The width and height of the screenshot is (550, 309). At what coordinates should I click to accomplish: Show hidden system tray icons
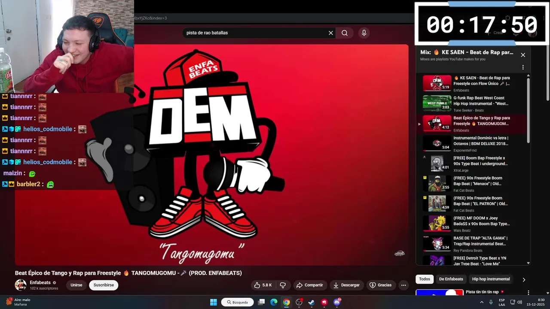pos(482,302)
